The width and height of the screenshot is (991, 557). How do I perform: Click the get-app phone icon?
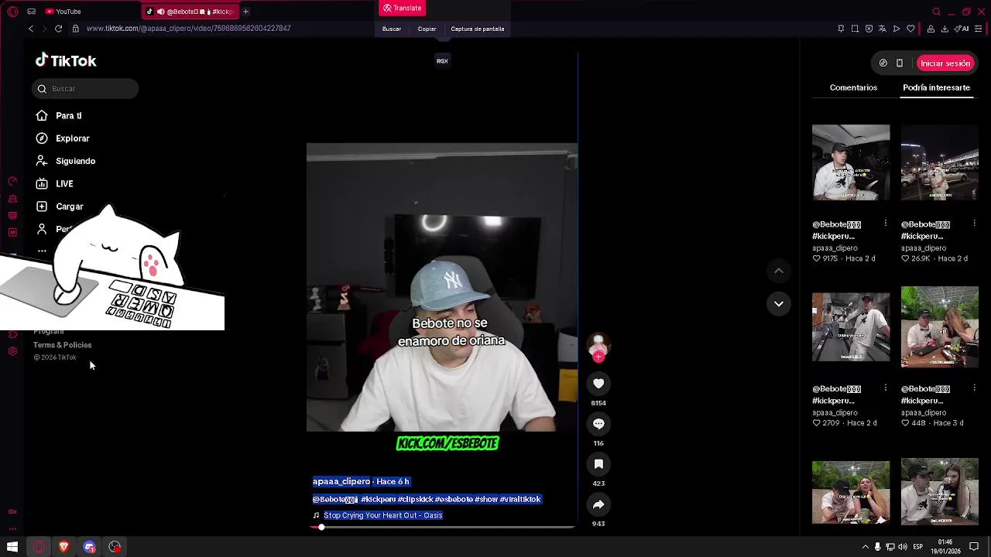[x=900, y=63]
